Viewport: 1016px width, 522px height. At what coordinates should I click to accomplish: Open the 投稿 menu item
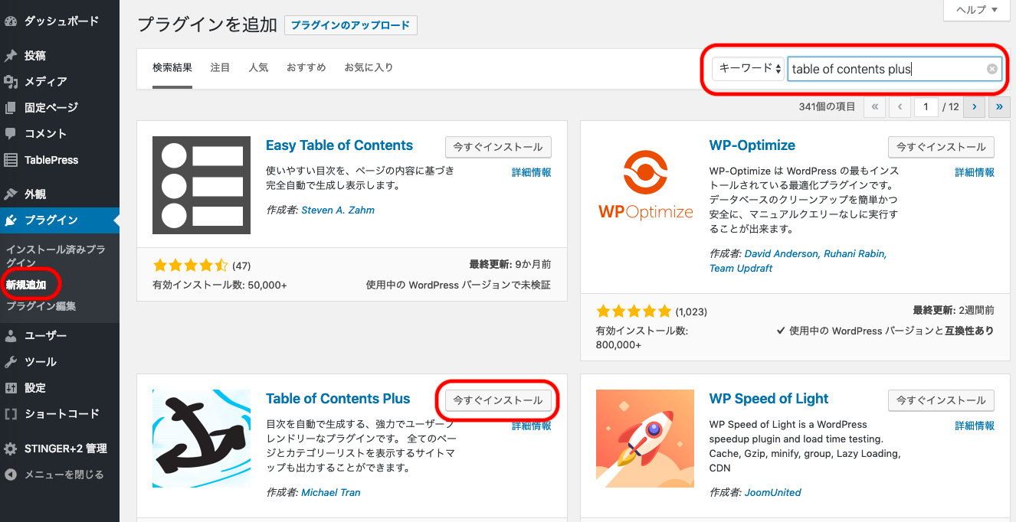pyautogui.click(x=60, y=55)
